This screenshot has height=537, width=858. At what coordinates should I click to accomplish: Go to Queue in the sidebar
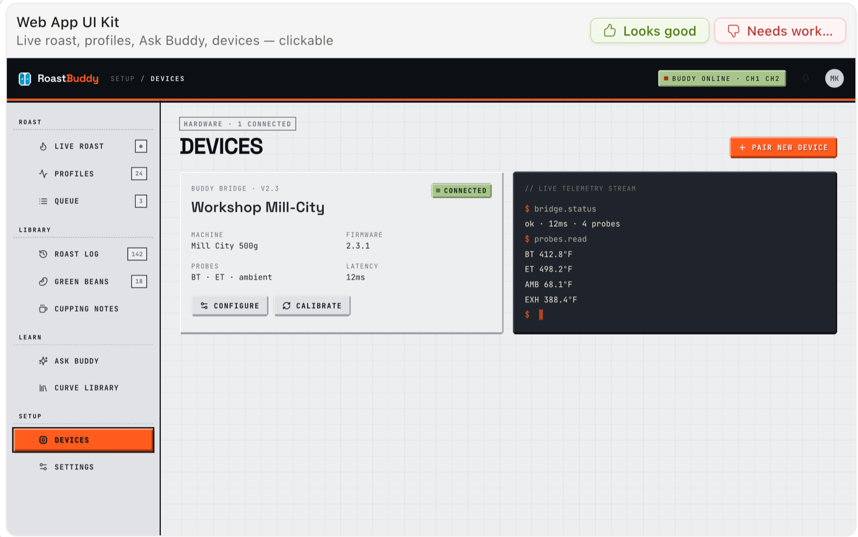83,201
